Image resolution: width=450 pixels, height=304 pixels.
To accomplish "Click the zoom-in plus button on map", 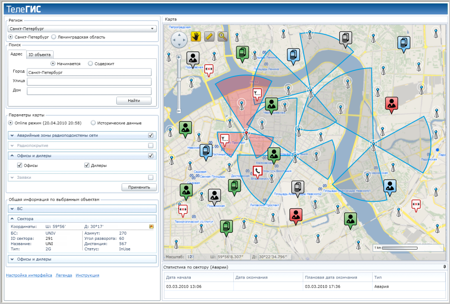I will (179, 57).
